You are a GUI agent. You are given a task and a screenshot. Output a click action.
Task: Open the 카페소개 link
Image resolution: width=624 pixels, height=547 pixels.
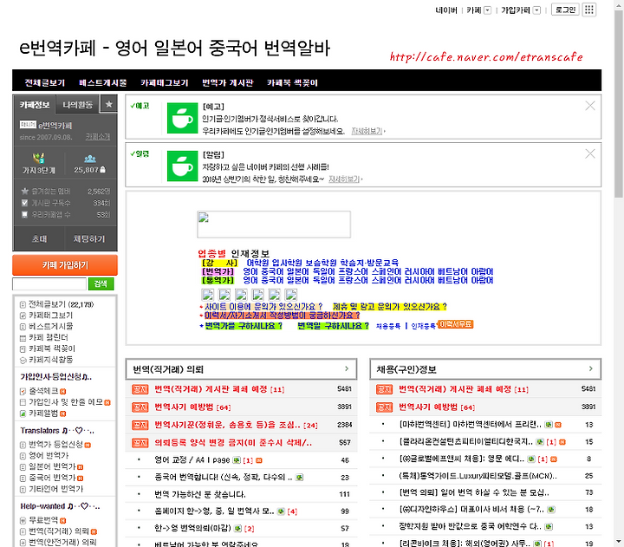coord(98,137)
